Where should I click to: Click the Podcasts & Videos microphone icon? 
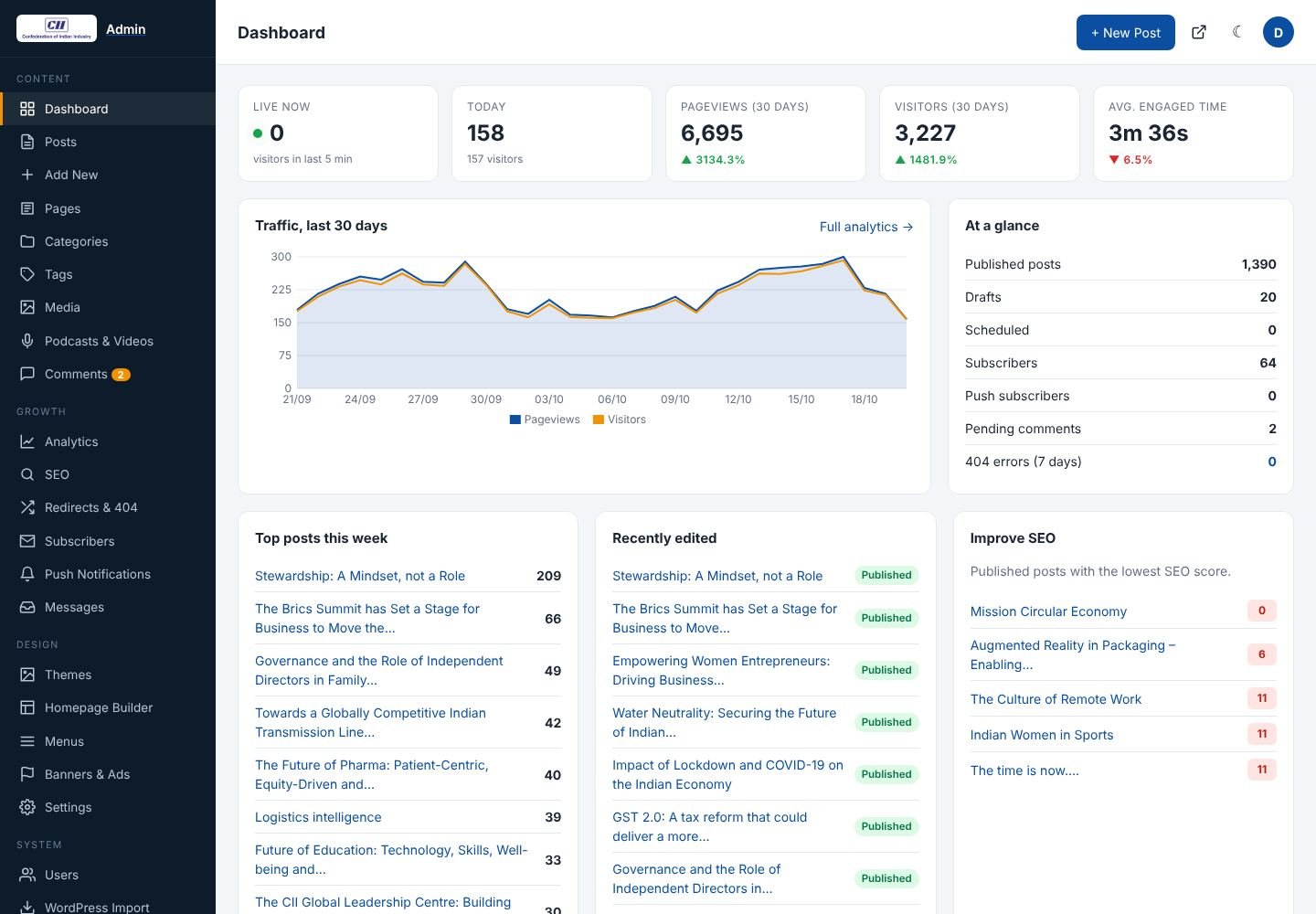tap(27, 341)
